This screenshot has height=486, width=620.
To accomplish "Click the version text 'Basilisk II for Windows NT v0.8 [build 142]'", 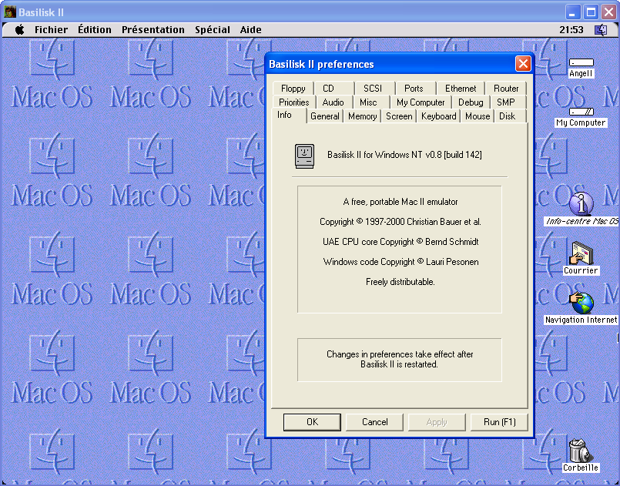I will pyautogui.click(x=404, y=155).
